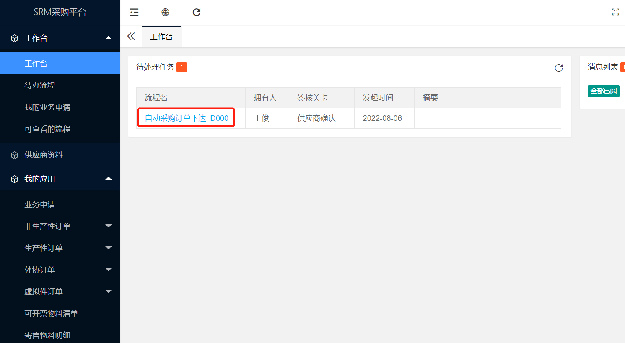625x343 pixels.
Task: Click the cube icon beside 供应商资料
Action: (x=15, y=155)
